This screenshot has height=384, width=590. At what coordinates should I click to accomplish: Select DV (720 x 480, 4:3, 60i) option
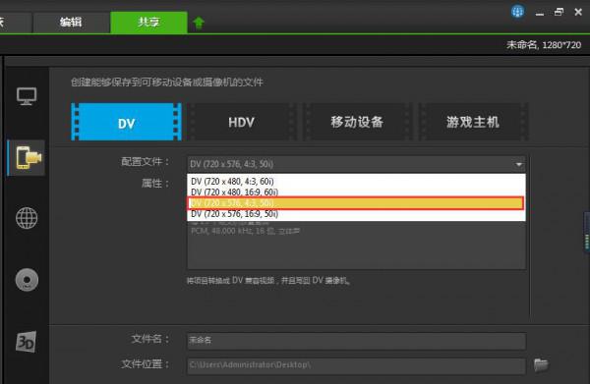pyautogui.click(x=356, y=181)
